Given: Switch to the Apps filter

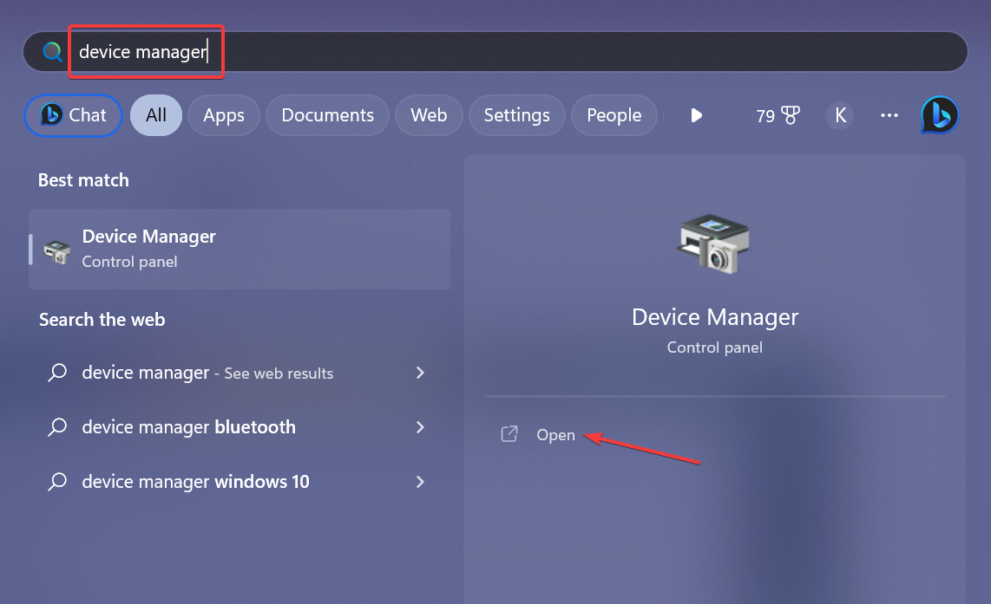Looking at the screenshot, I should pos(224,115).
